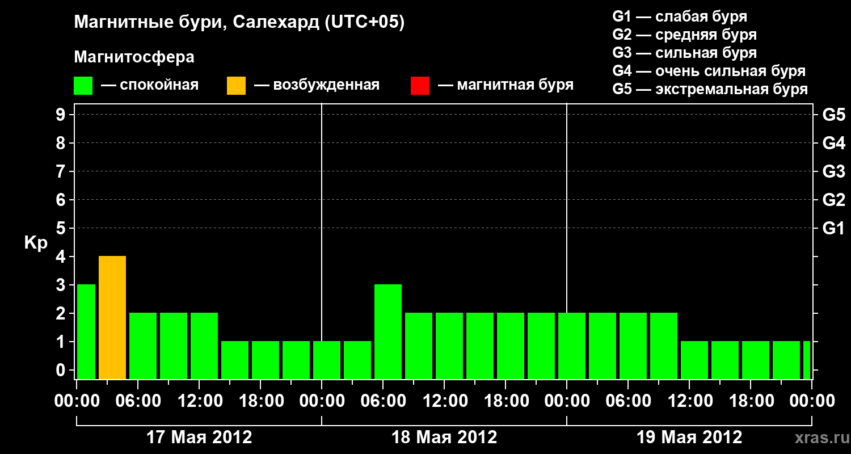Click the '18:00' time label of 19 Мая
The width and height of the screenshot is (851, 454).
point(751,401)
